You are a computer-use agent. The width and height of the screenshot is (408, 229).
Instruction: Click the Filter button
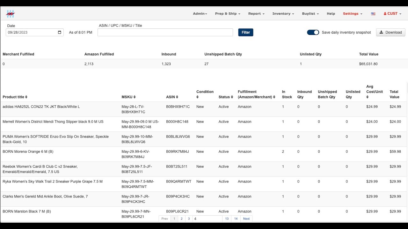pyautogui.click(x=246, y=32)
